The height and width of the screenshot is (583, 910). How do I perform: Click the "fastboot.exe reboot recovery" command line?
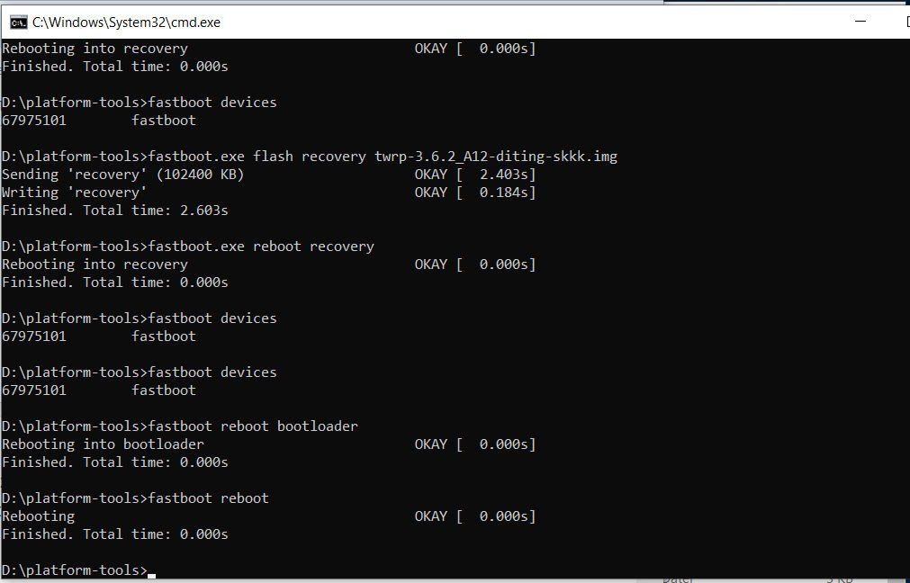(x=261, y=247)
